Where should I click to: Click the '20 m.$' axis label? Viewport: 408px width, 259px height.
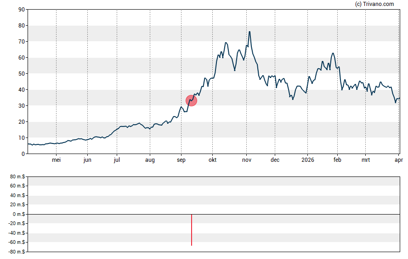(17, 204)
